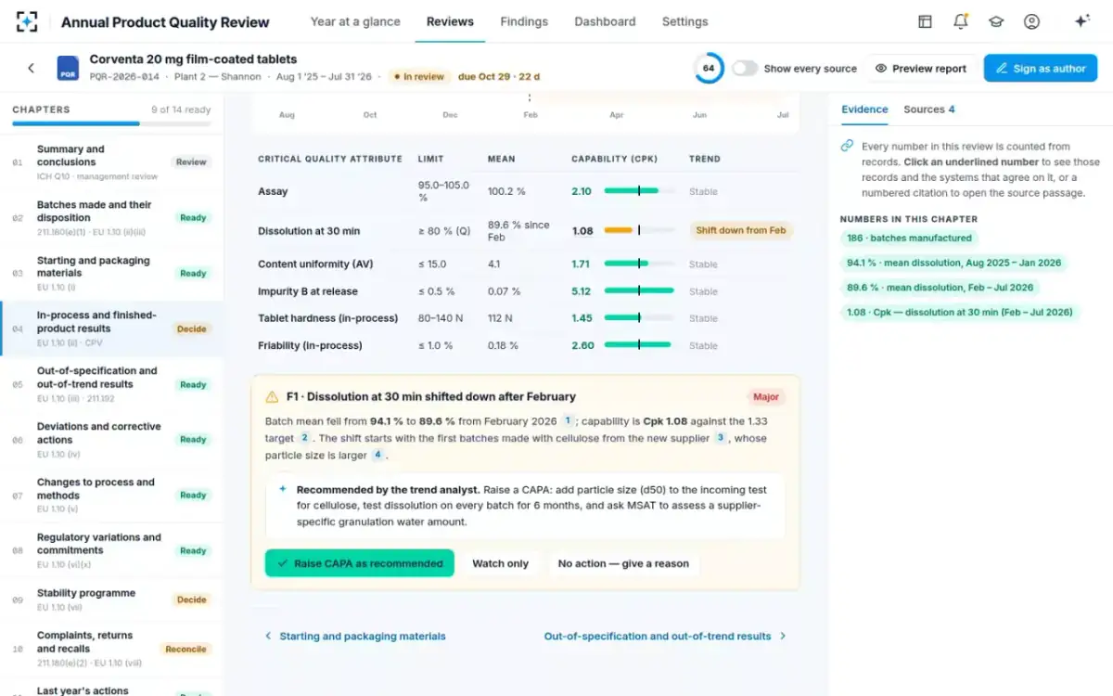The height and width of the screenshot is (696, 1113).
Task: Choose the Watch only option
Action: click(500, 563)
